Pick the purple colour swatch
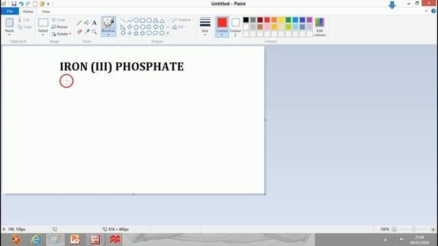Viewport: 438px width, 246px height. coord(309,20)
